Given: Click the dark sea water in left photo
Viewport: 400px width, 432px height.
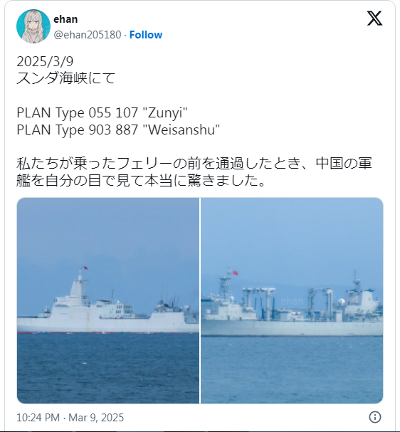Looking at the screenshot, I should coord(108,368).
